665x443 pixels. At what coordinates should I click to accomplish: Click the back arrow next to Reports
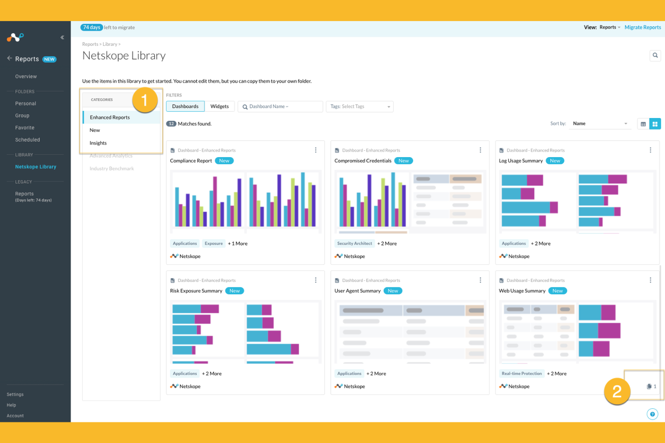[9, 58]
